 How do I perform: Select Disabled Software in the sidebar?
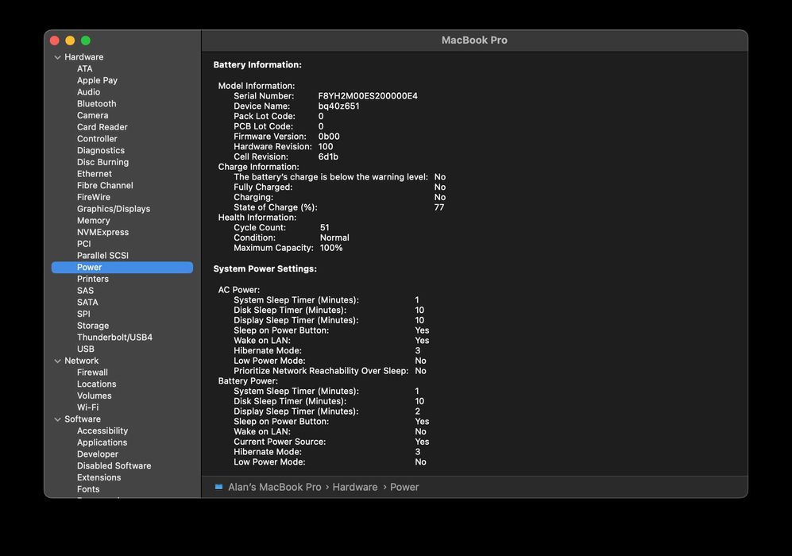[114, 466]
